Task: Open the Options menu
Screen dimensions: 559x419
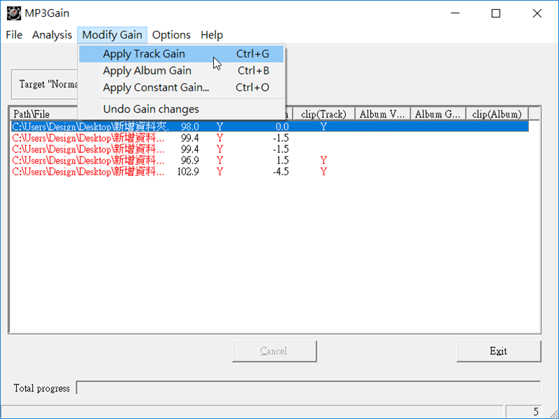Action: (171, 35)
